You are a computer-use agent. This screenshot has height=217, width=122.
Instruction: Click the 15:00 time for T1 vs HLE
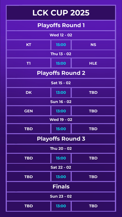(61, 63)
